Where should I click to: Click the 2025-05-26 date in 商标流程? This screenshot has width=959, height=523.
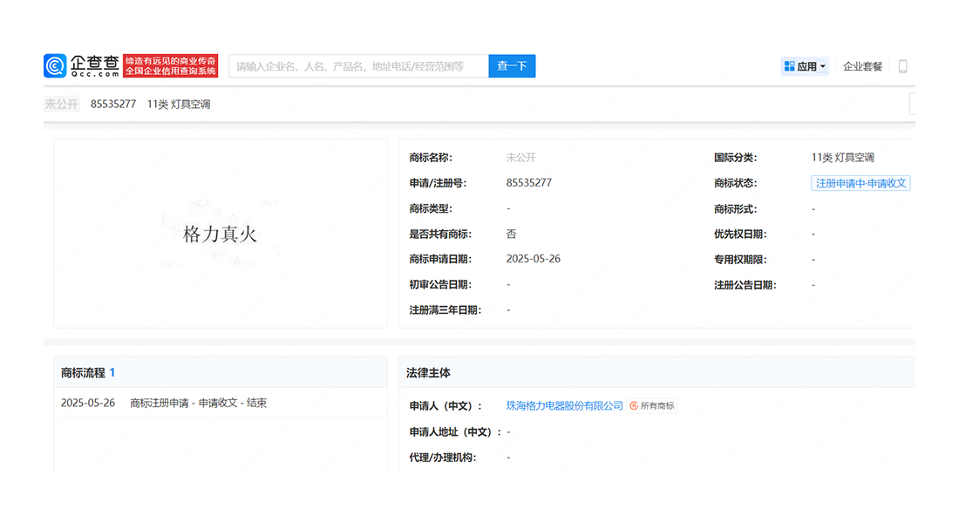[88, 403]
